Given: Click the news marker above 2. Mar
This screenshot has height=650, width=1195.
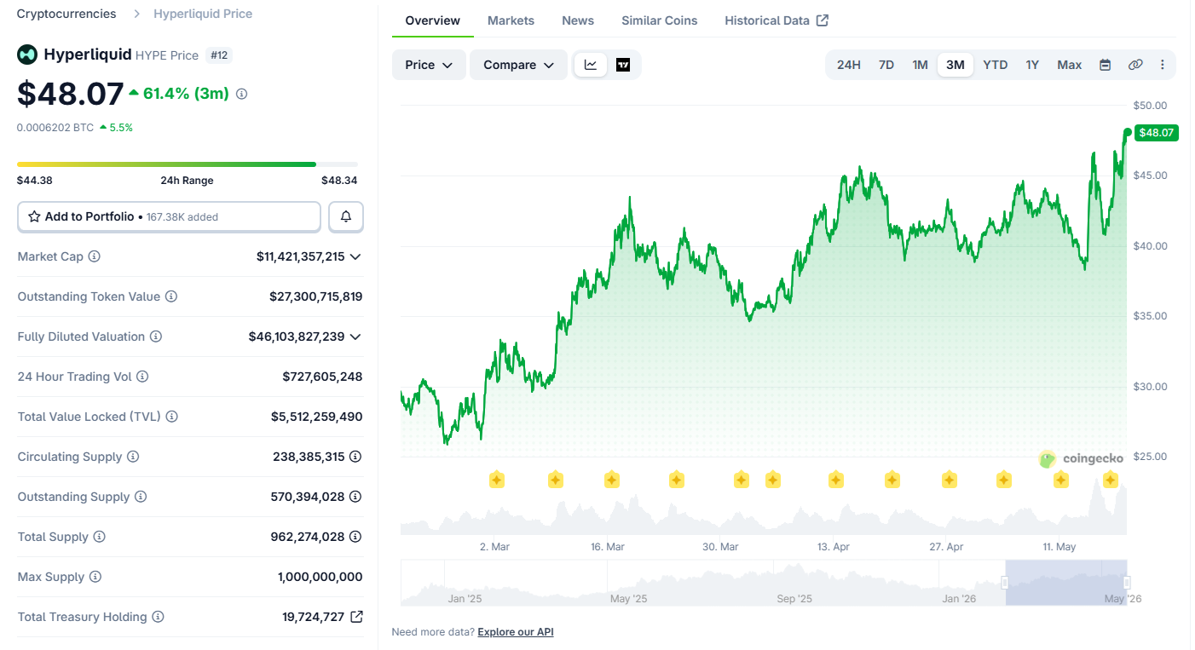Looking at the screenshot, I should (x=497, y=480).
